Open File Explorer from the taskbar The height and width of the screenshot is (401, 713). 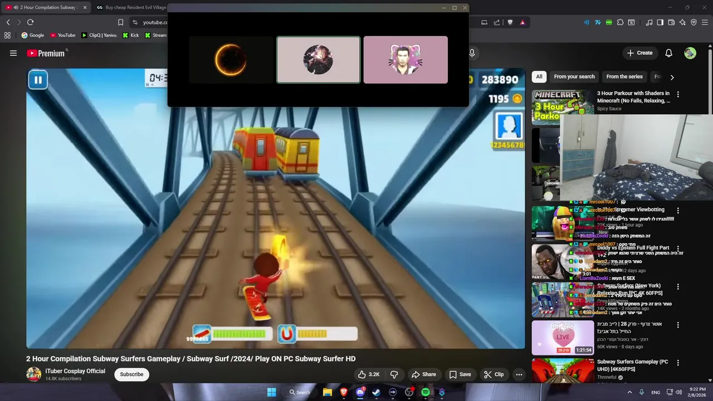328,392
